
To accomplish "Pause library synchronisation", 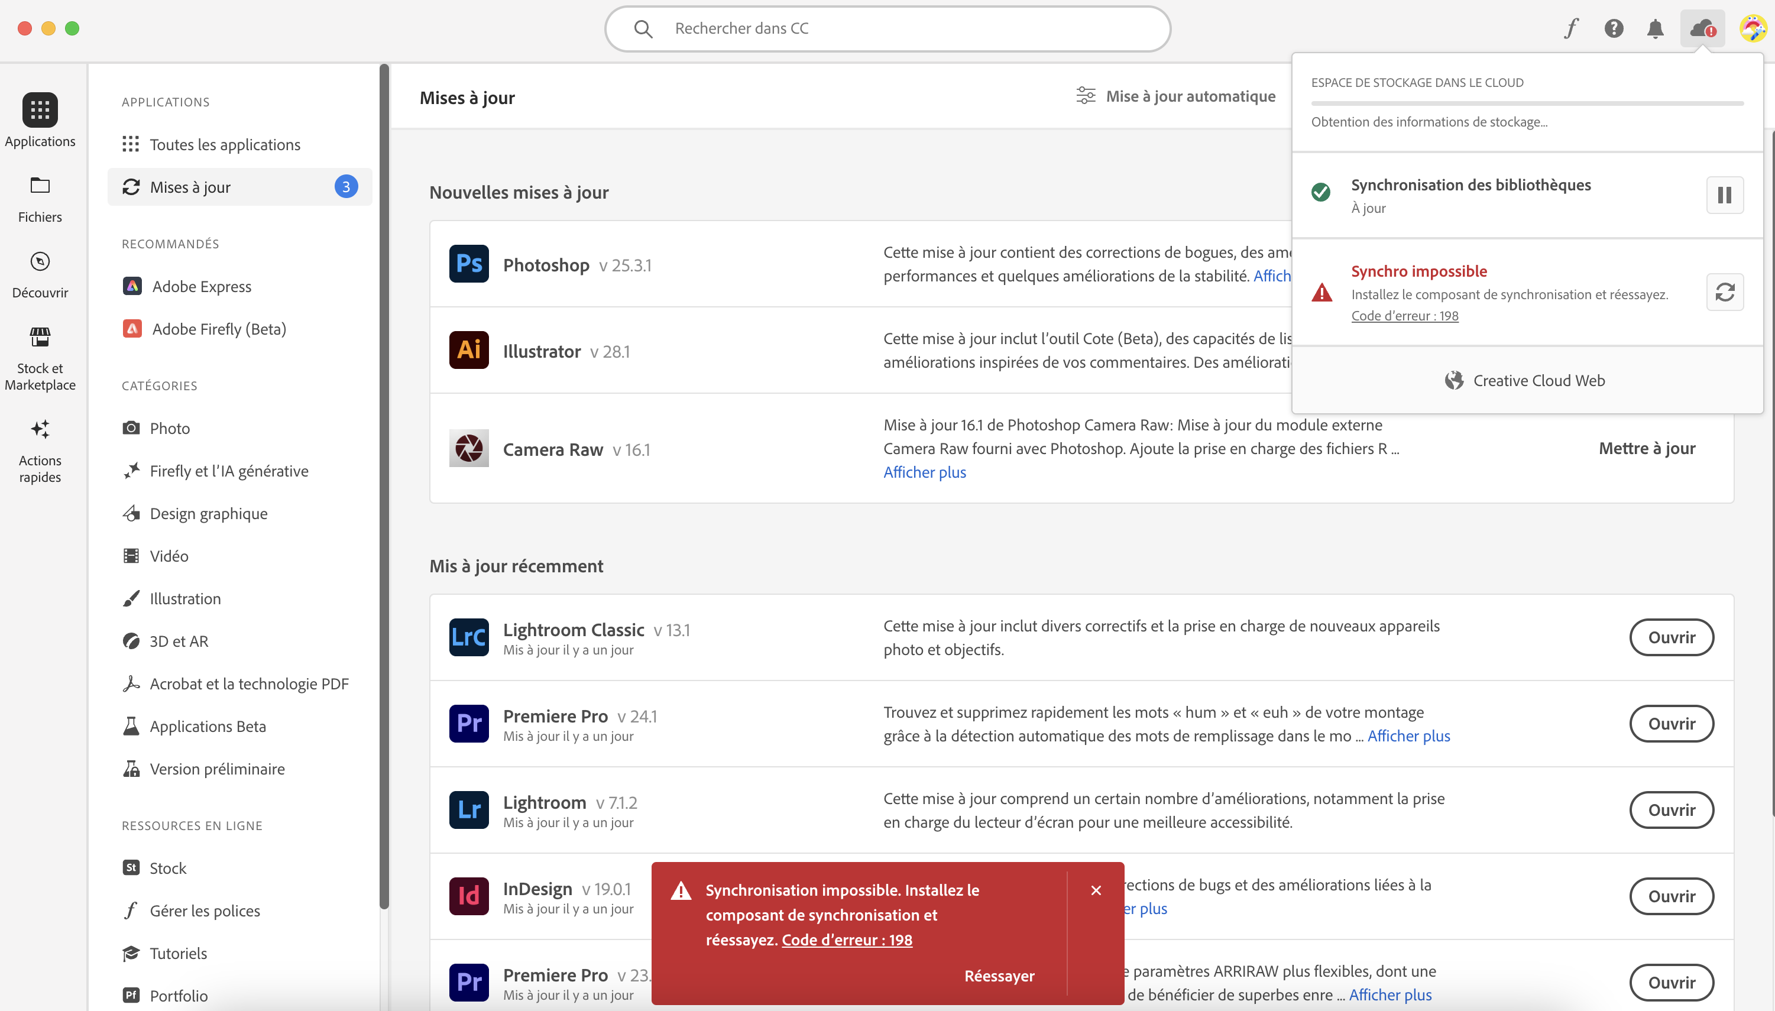I will coord(1724,195).
